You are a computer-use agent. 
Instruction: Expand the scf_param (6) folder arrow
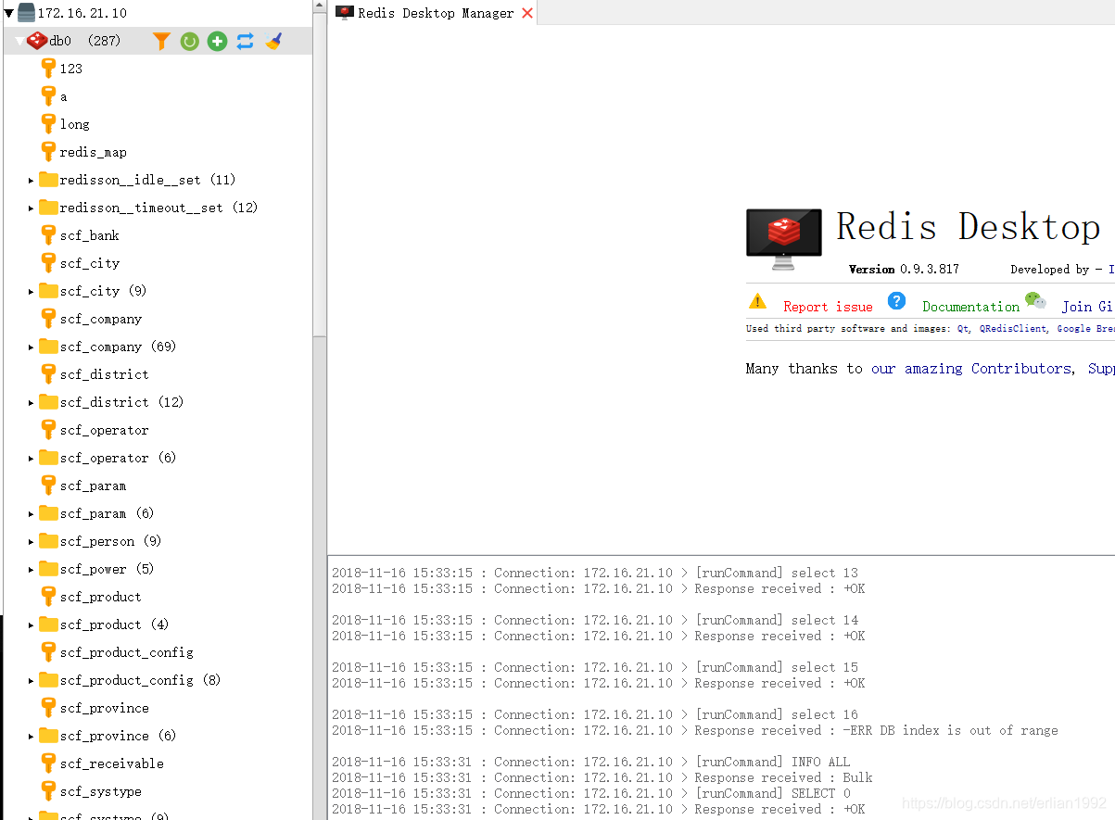click(31, 513)
